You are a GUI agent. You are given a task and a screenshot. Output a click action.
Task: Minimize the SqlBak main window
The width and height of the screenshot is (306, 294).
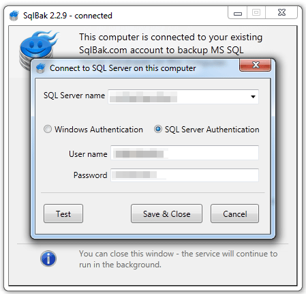238,13
